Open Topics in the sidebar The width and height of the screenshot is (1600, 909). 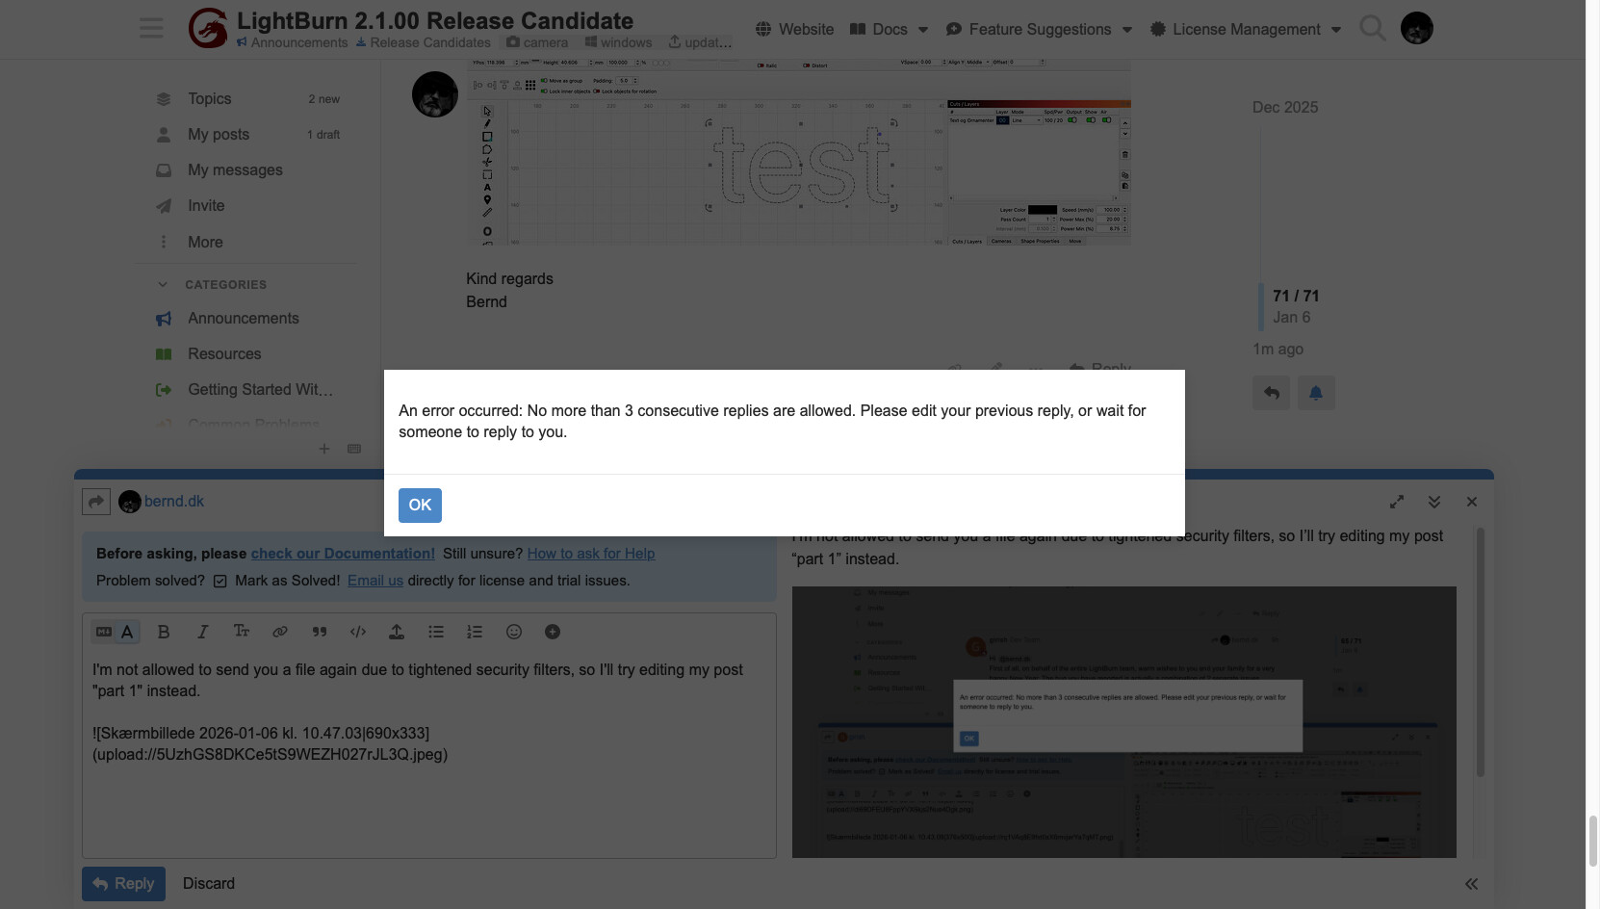pos(210,98)
